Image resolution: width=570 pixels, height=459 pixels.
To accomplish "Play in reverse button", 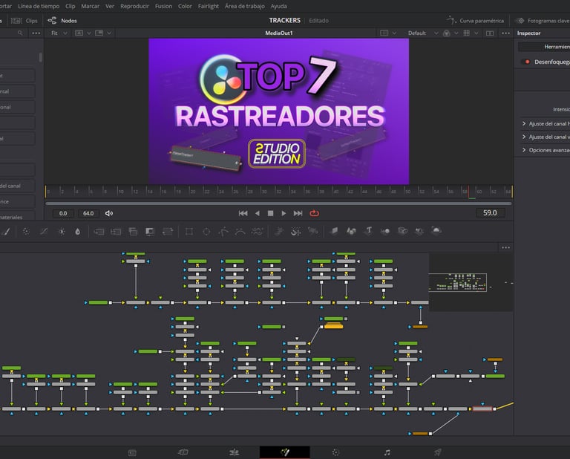I will [257, 213].
